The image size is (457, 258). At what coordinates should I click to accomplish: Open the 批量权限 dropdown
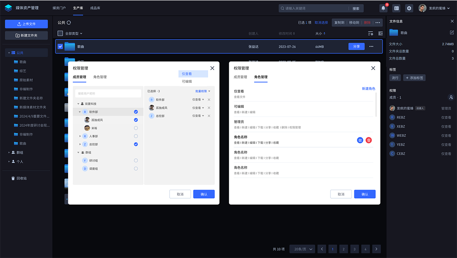(x=203, y=91)
